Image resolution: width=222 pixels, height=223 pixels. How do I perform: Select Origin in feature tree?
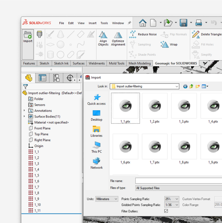pos(36,146)
